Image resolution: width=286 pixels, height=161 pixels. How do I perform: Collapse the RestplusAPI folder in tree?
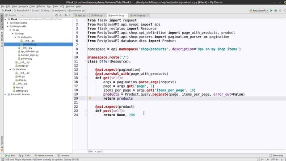pos(8,26)
